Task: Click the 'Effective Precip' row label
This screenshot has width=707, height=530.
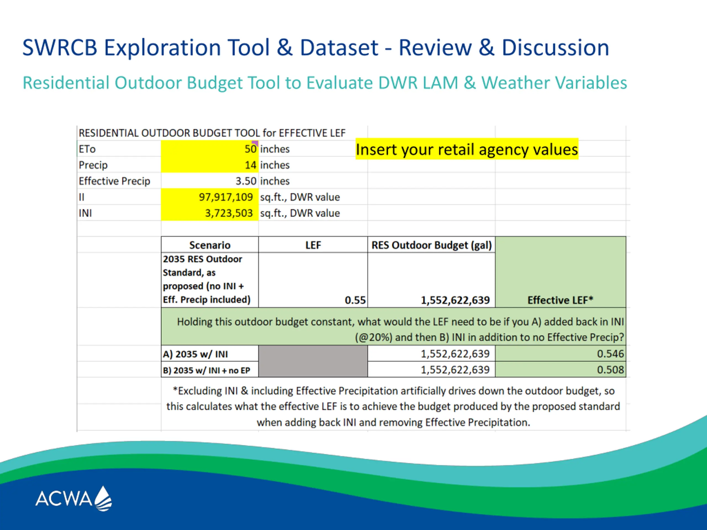Action: tap(114, 181)
